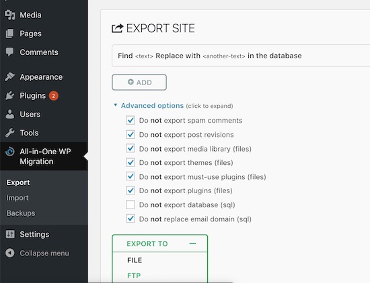Open the Pages menu
The height and width of the screenshot is (283, 370).
[31, 34]
